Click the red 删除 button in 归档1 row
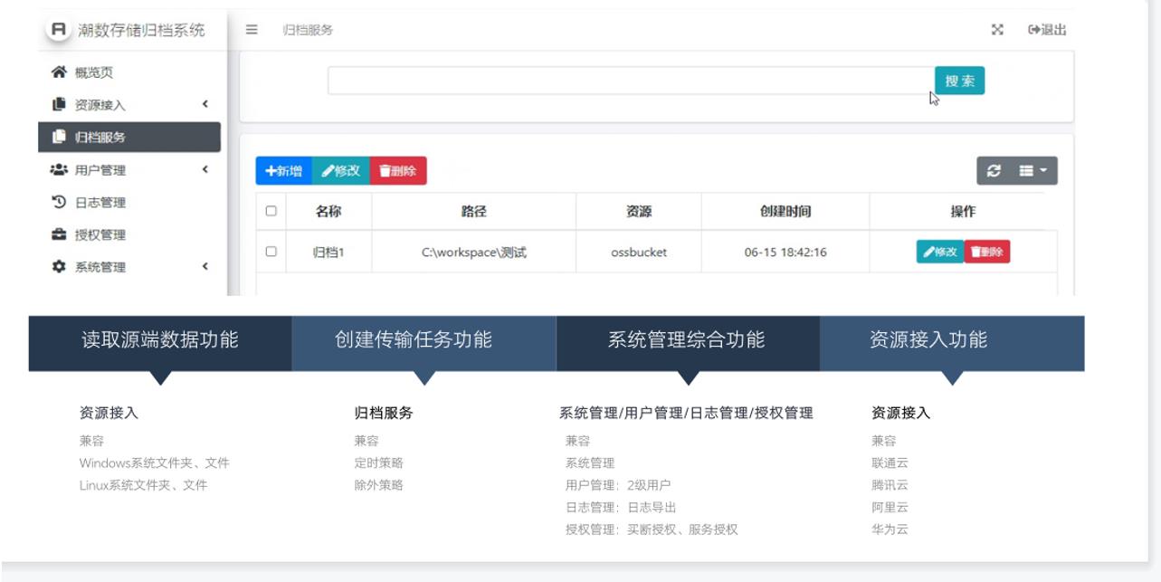This screenshot has height=582, width=1161. point(987,253)
